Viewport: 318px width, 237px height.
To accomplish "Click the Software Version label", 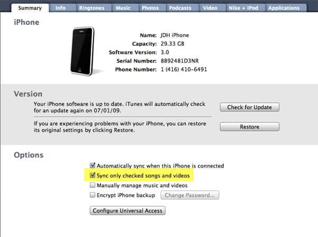I will pyautogui.click(x=133, y=52).
